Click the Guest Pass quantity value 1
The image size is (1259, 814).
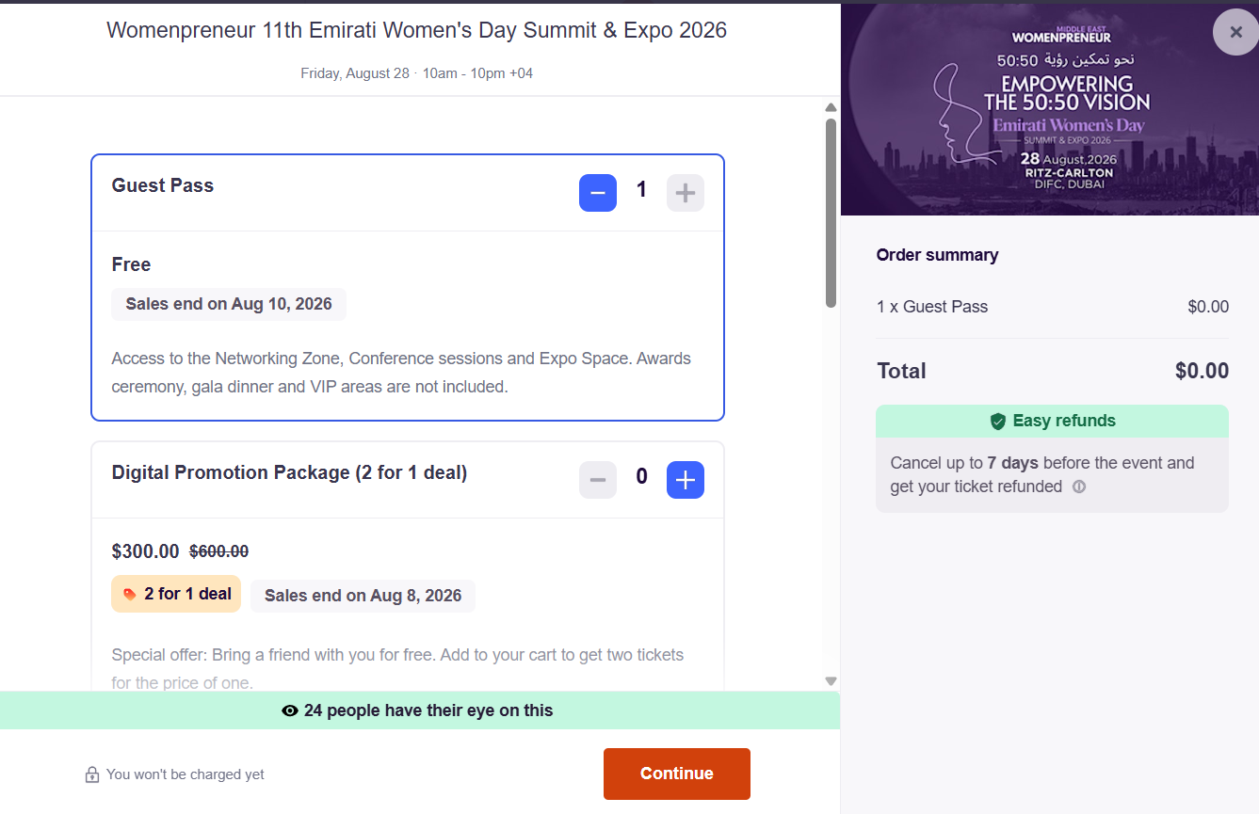(x=641, y=191)
